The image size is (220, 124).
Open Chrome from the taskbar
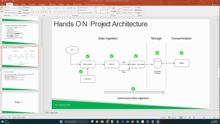[107, 122]
